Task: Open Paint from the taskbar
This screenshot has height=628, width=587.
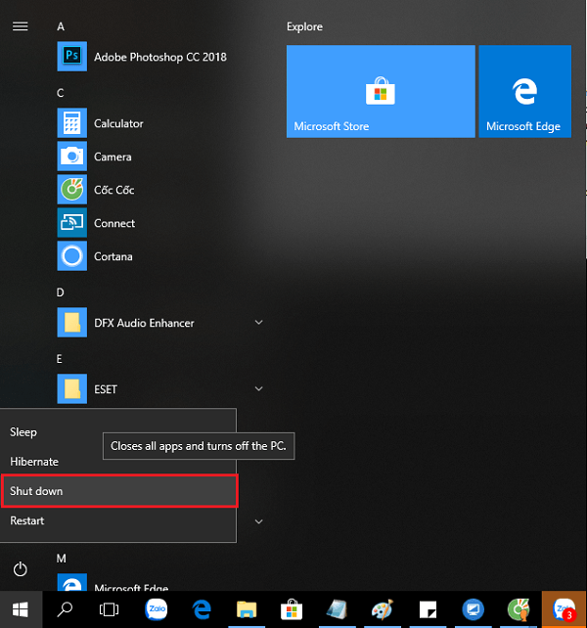Action: tap(382, 609)
